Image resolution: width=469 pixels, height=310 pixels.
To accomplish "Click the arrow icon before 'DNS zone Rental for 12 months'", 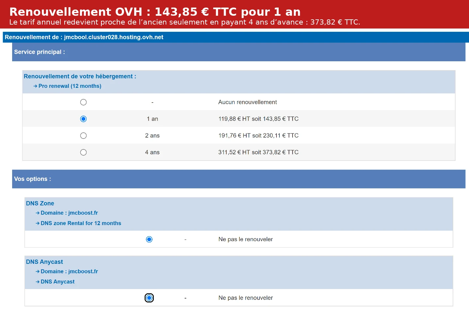I will pos(37,223).
